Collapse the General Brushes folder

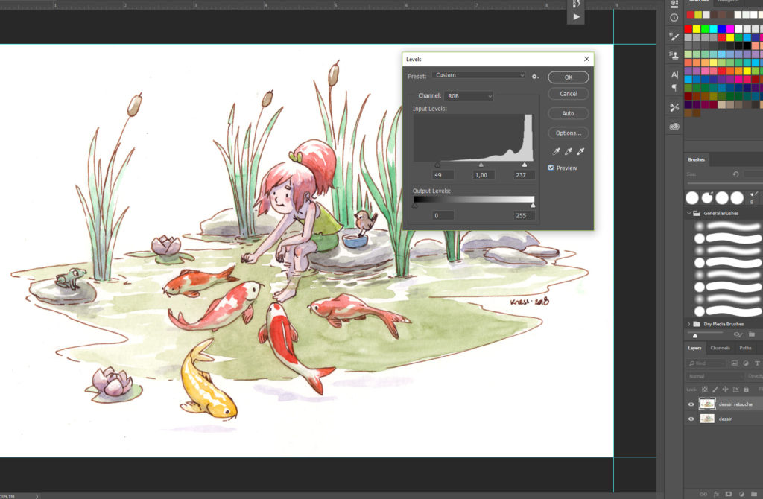tap(688, 214)
